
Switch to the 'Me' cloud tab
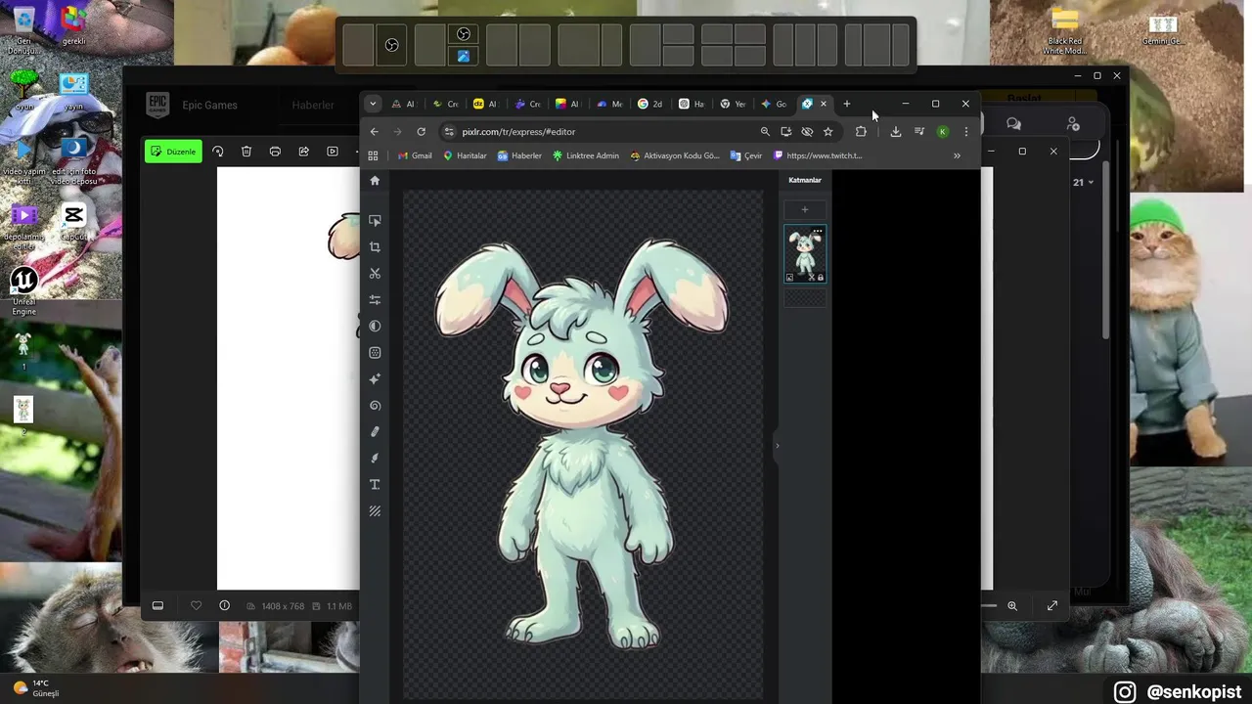pos(609,104)
